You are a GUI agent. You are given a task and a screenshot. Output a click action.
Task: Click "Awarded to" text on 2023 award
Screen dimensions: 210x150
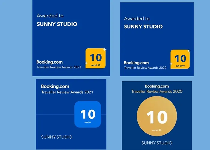tap(50, 16)
